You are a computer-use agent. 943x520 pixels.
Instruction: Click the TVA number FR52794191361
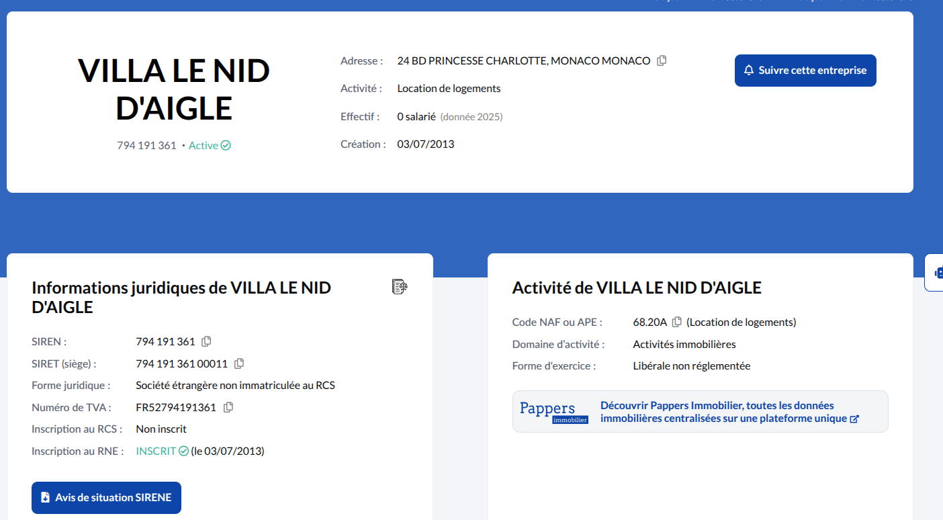tap(176, 407)
